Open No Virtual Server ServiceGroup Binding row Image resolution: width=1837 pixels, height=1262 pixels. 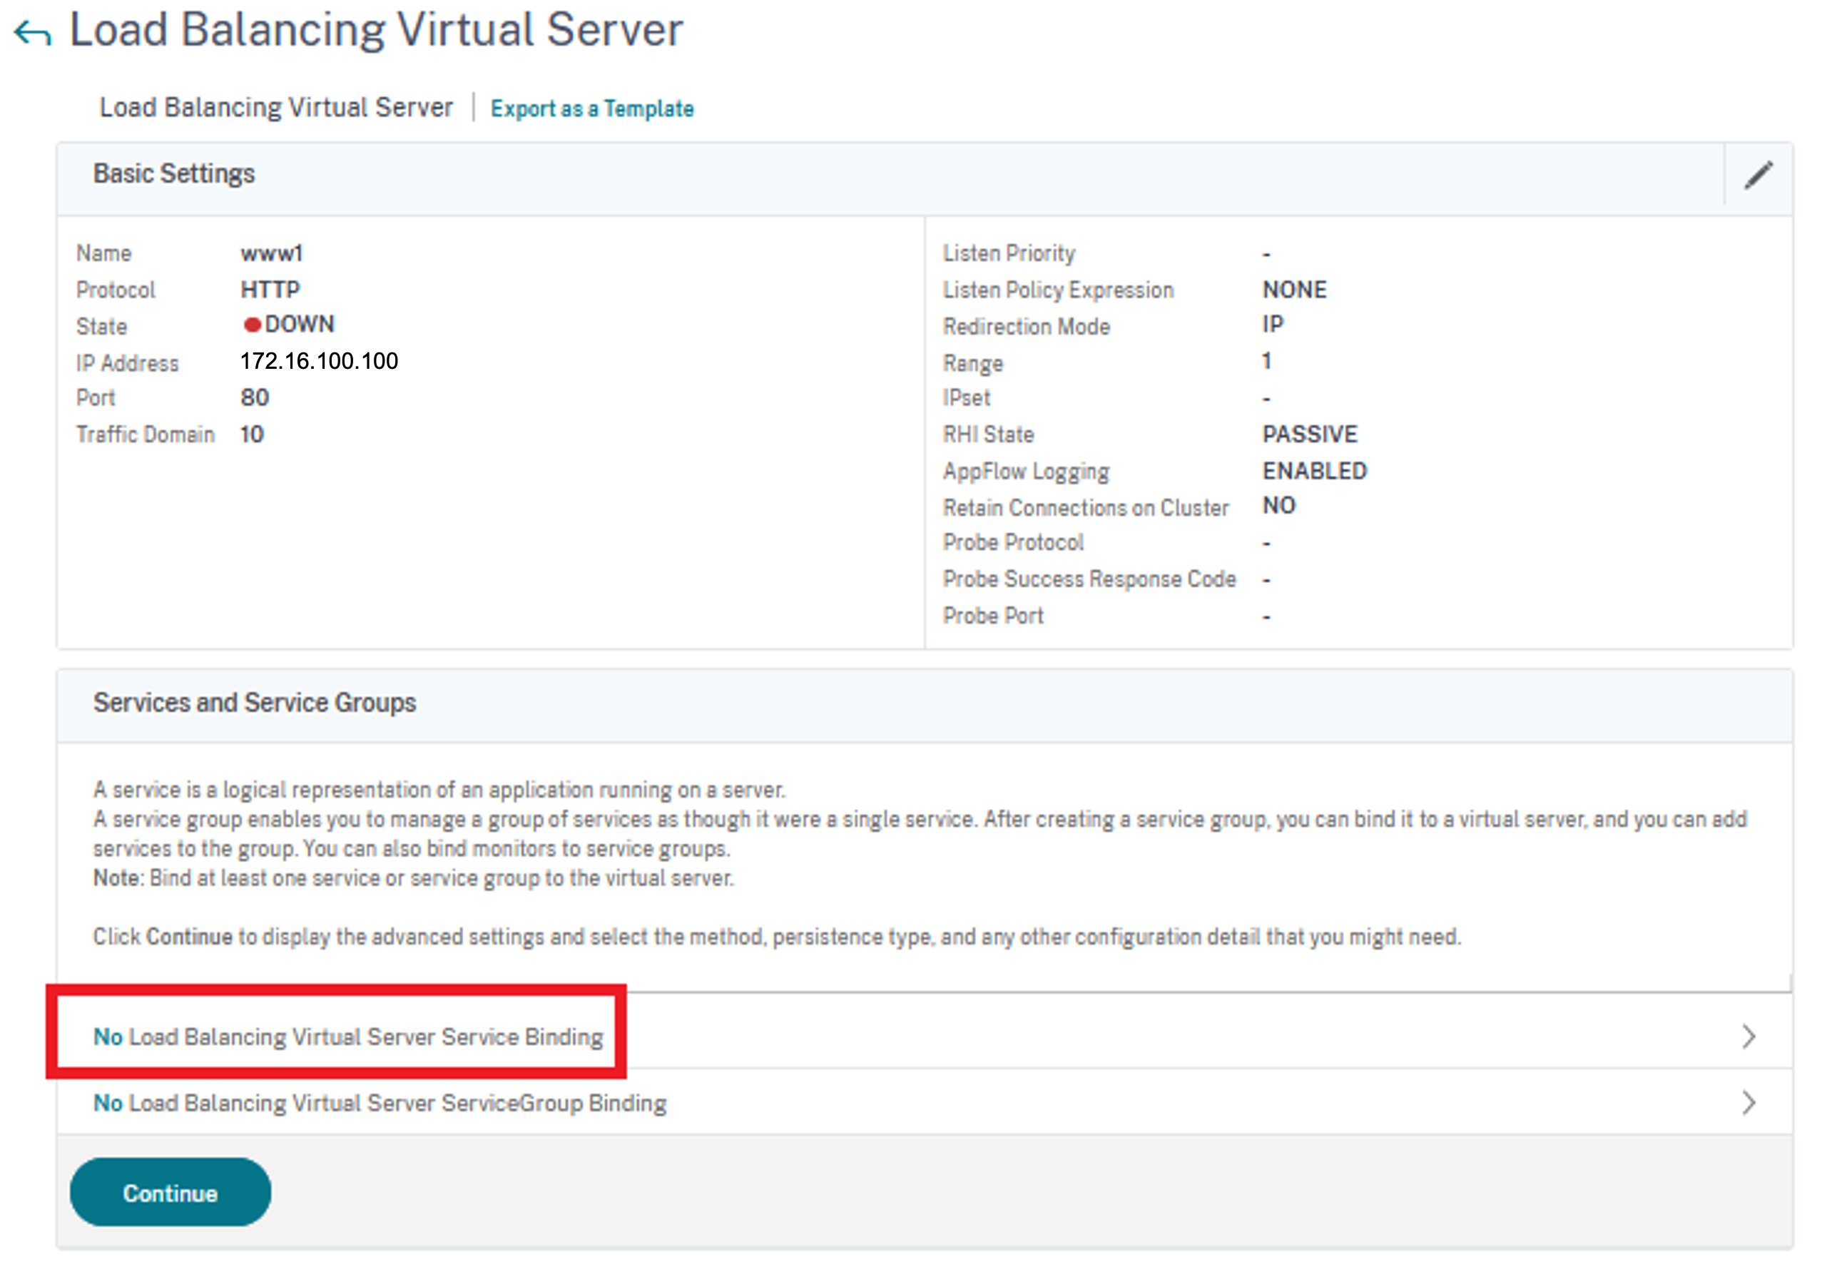click(x=380, y=1102)
